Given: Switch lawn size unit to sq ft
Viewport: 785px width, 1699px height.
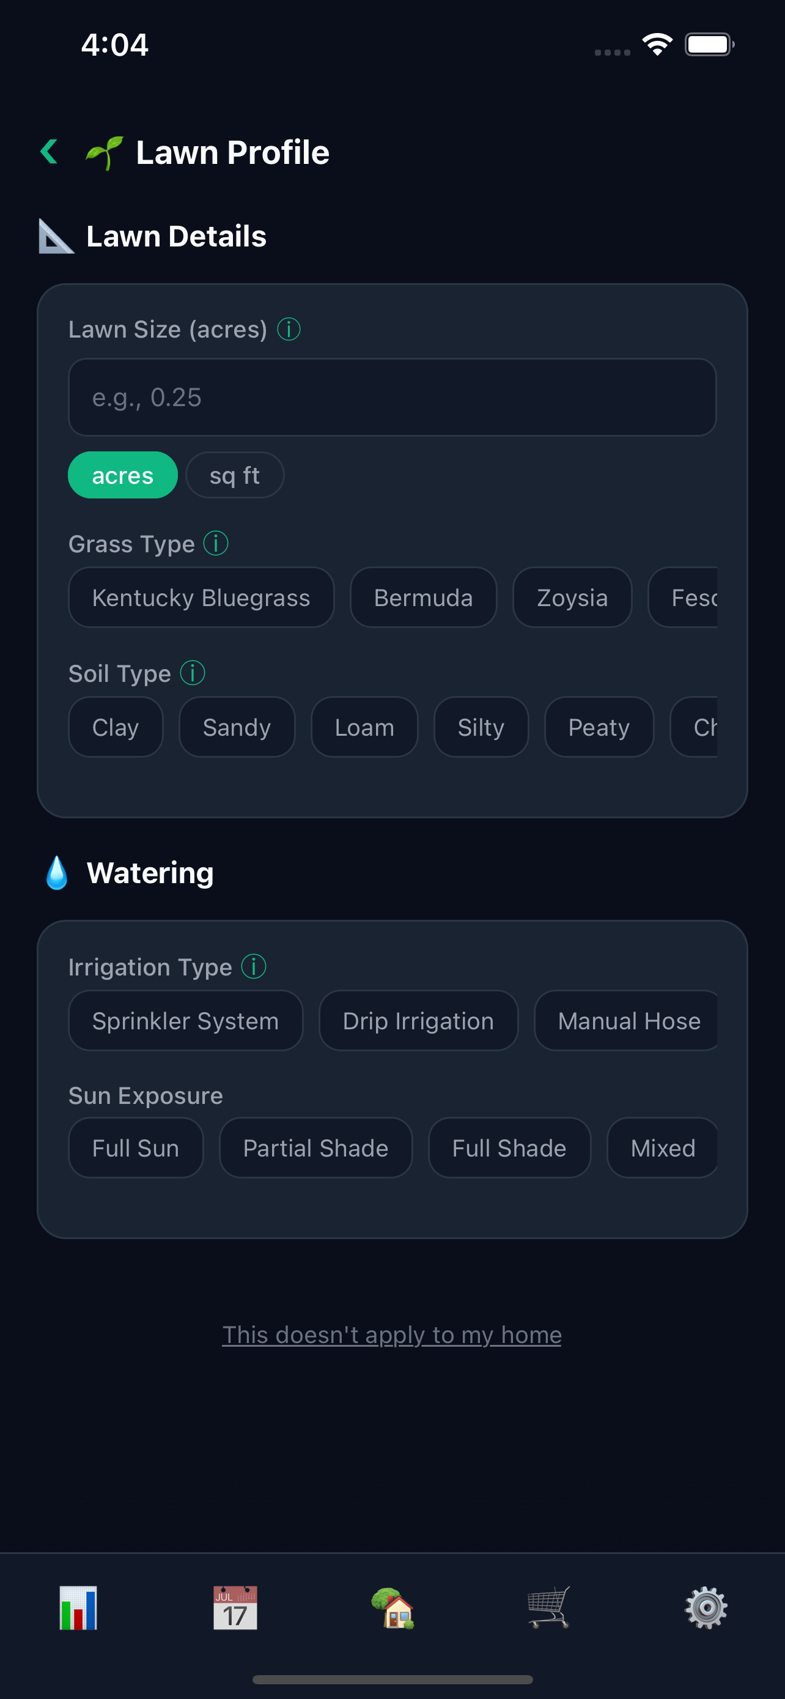Looking at the screenshot, I should point(235,475).
